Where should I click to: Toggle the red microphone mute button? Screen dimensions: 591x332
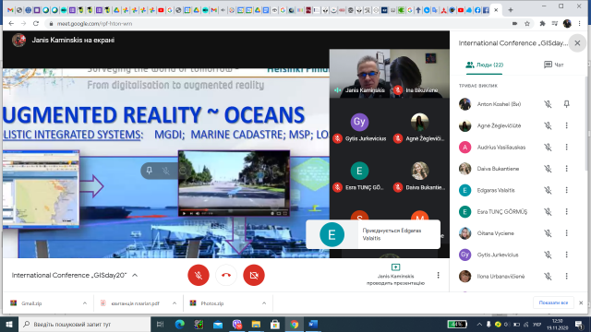199,275
